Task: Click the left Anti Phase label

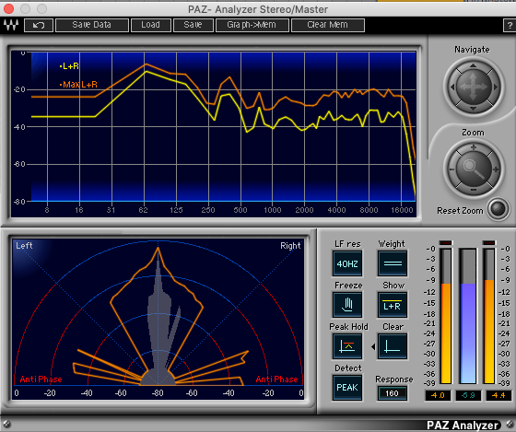Action: [41, 379]
